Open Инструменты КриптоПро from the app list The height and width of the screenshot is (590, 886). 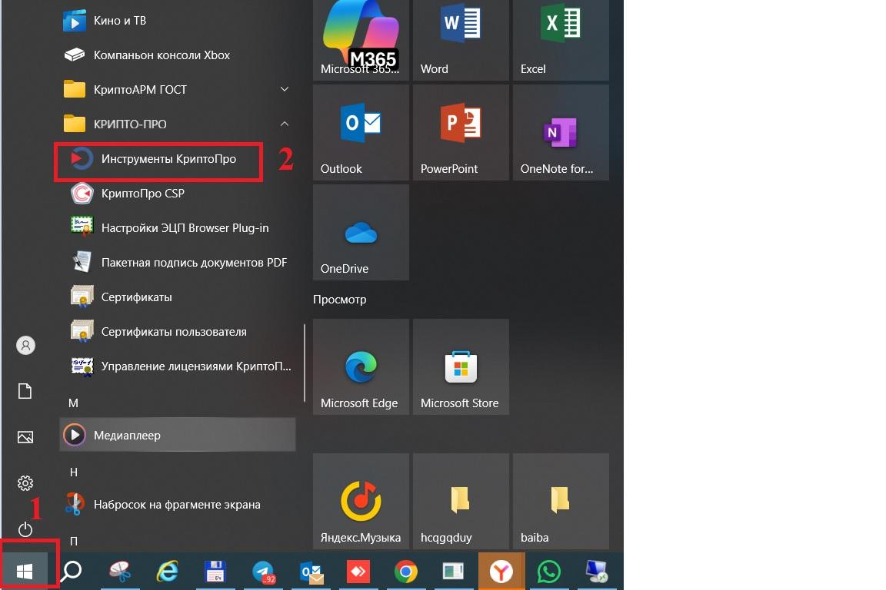[158, 159]
